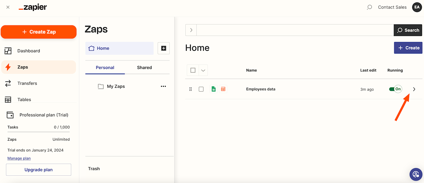Open Transfers in the sidebar
Screen dimensions: 424x183
tap(38, 83)
